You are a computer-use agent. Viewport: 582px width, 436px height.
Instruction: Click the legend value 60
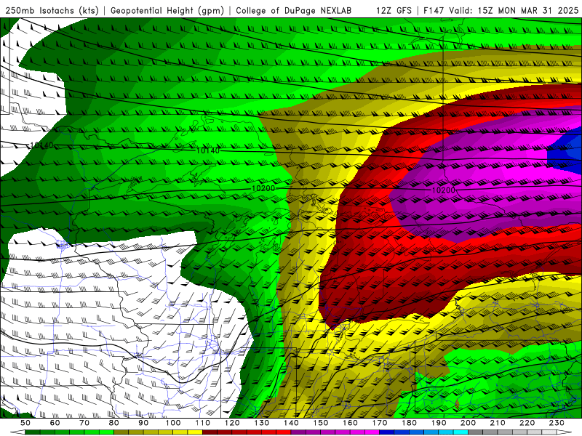click(x=55, y=423)
